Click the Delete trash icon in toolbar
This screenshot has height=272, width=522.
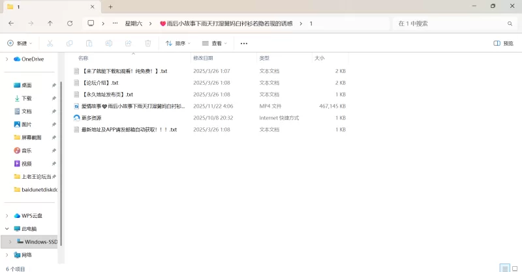[148, 43]
